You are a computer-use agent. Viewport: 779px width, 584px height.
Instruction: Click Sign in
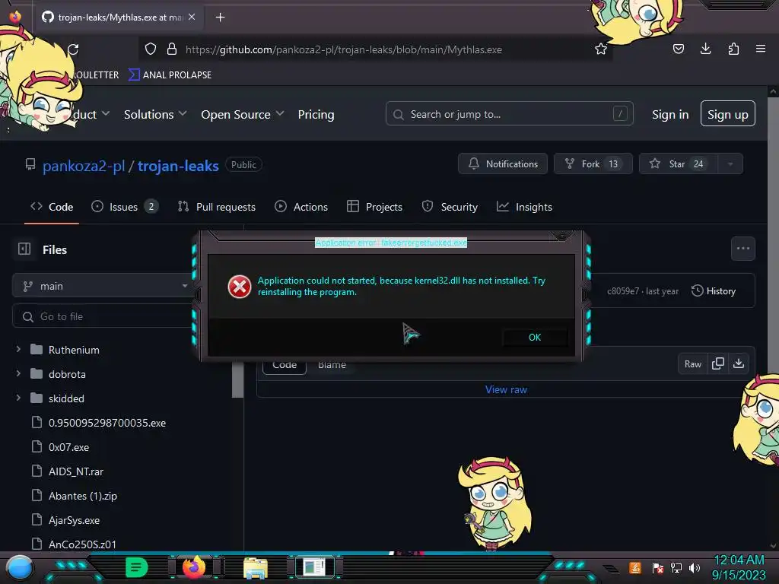coord(670,114)
